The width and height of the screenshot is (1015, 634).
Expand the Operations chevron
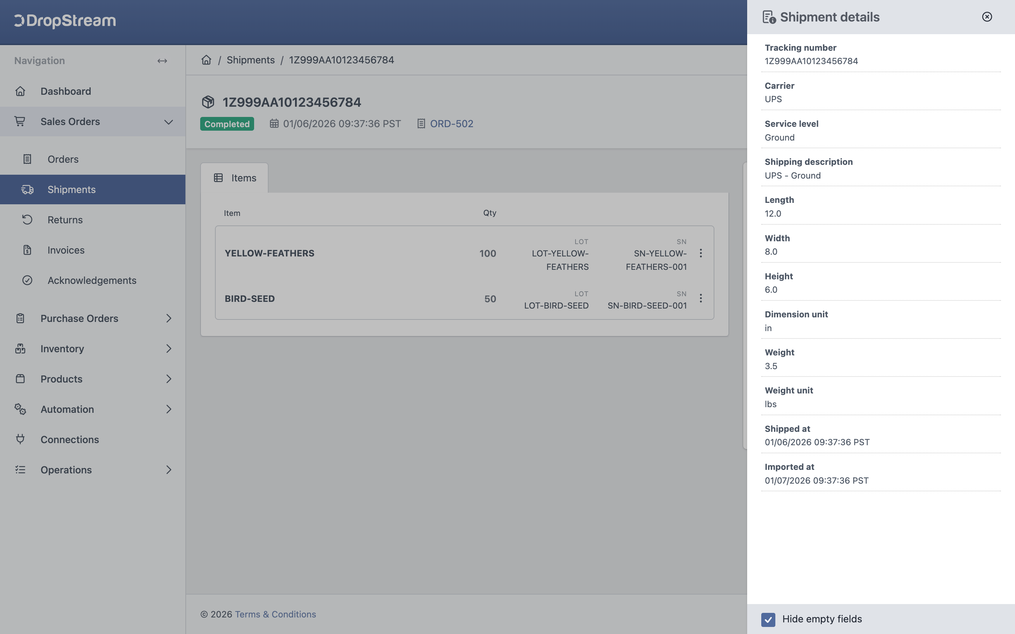click(168, 470)
